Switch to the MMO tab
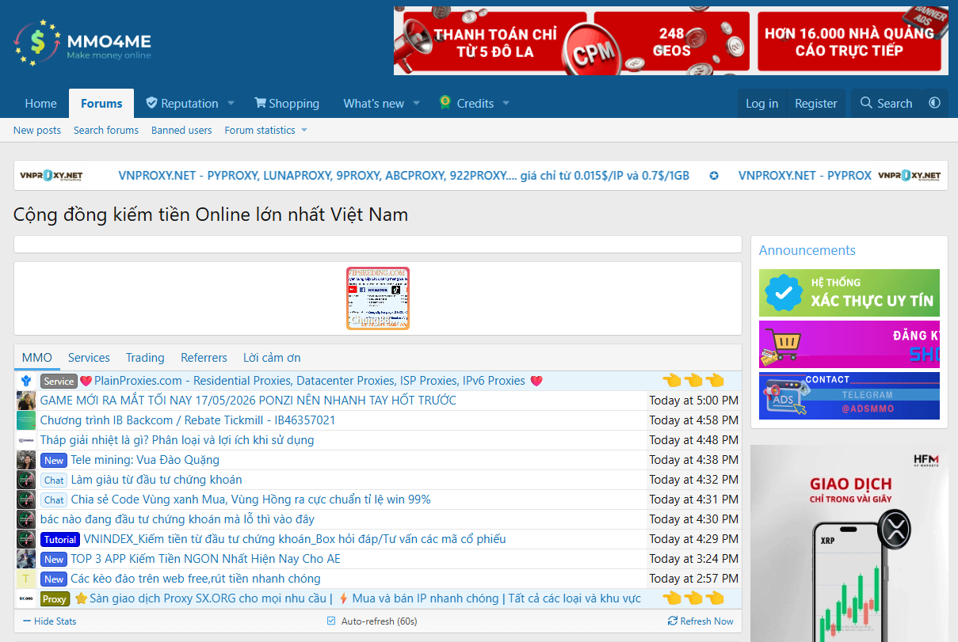The height and width of the screenshot is (642, 958). pyautogui.click(x=37, y=358)
